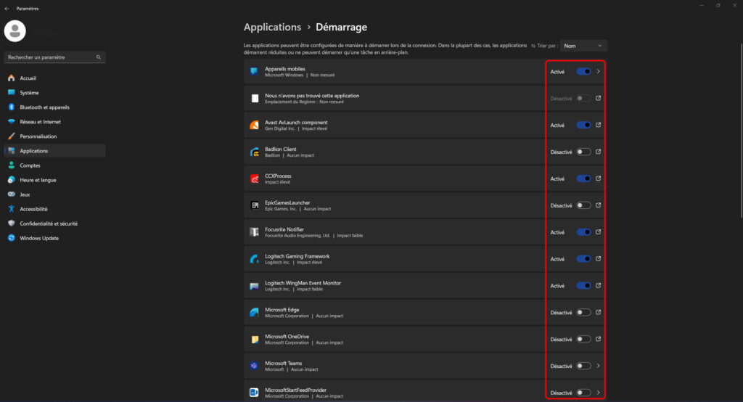
Task: Click the Logitech Gaming Framework icon
Action: tap(255, 259)
